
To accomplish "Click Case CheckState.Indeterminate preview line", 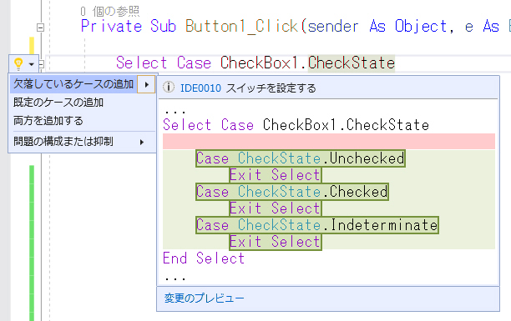I will pyautogui.click(x=317, y=225).
